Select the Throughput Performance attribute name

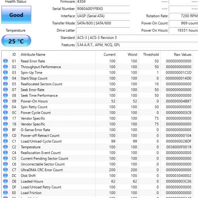tap(41, 67)
